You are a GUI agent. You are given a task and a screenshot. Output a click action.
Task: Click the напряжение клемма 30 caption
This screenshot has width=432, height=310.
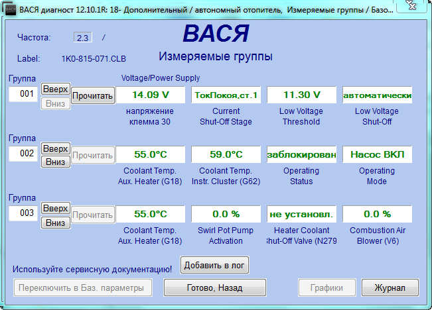(150, 117)
